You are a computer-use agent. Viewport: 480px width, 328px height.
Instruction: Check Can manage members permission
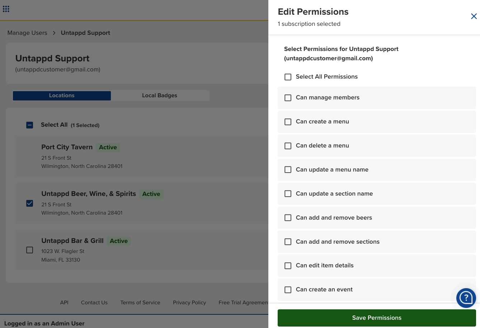pos(288,98)
